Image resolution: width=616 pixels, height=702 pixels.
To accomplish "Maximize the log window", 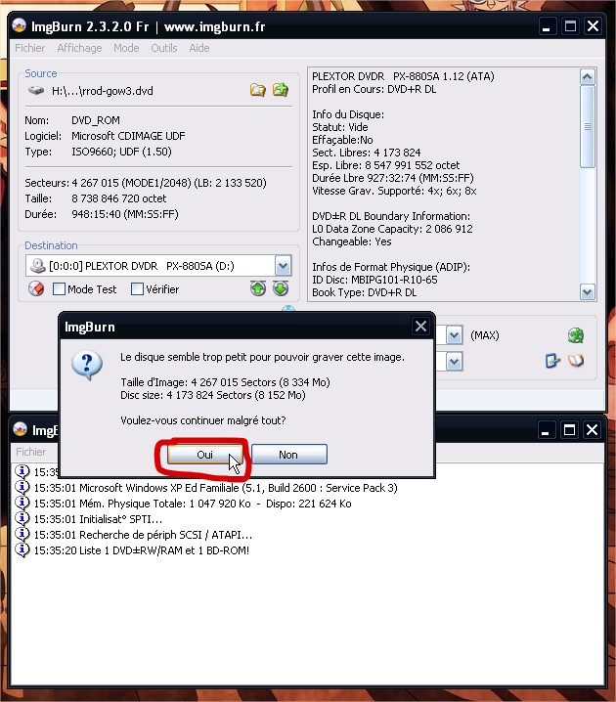I will [569, 430].
